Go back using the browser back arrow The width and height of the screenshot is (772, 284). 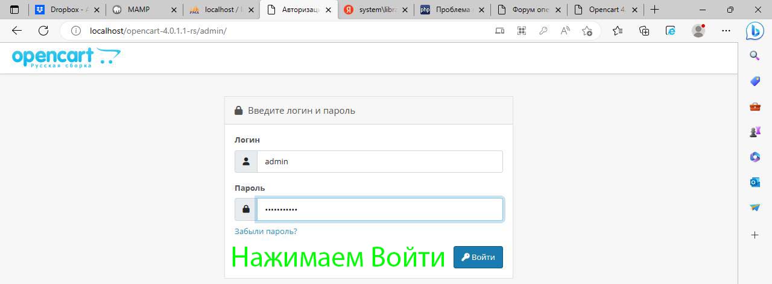(17, 31)
